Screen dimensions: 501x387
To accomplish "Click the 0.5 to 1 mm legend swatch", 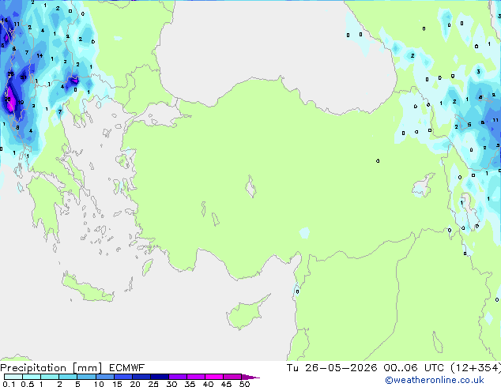I will click(32, 377).
